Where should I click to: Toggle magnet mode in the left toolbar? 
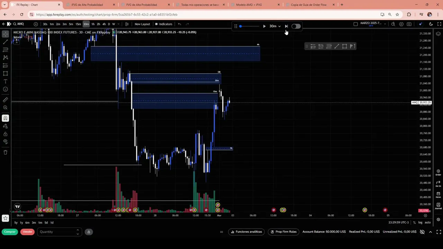(x=5, y=118)
